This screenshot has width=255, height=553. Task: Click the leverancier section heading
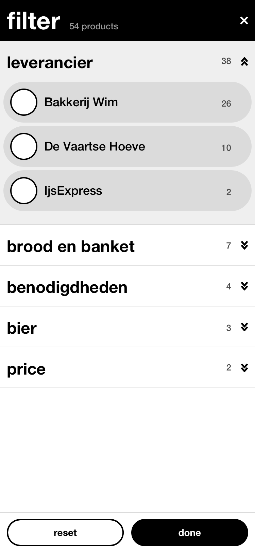[50, 63]
